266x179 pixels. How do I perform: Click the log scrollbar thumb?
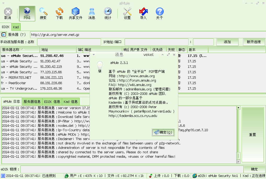pos(238,156)
